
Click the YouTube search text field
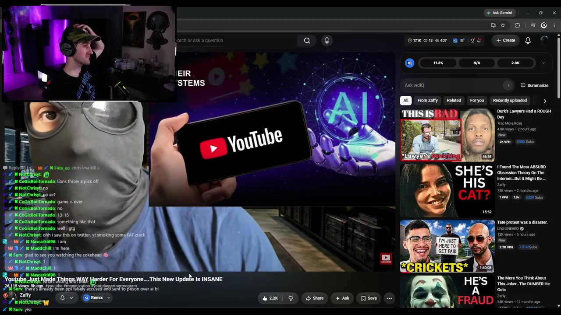(237, 40)
